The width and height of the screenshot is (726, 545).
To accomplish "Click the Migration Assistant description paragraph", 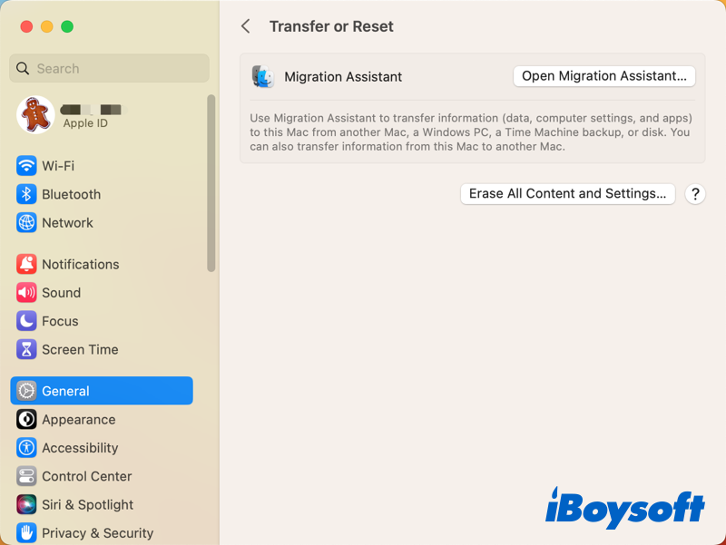I will tap(471, 132).
